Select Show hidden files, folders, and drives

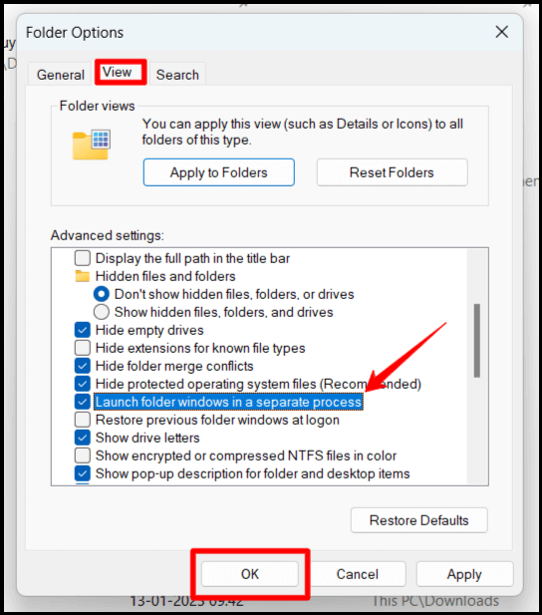(x=102, y=312)
